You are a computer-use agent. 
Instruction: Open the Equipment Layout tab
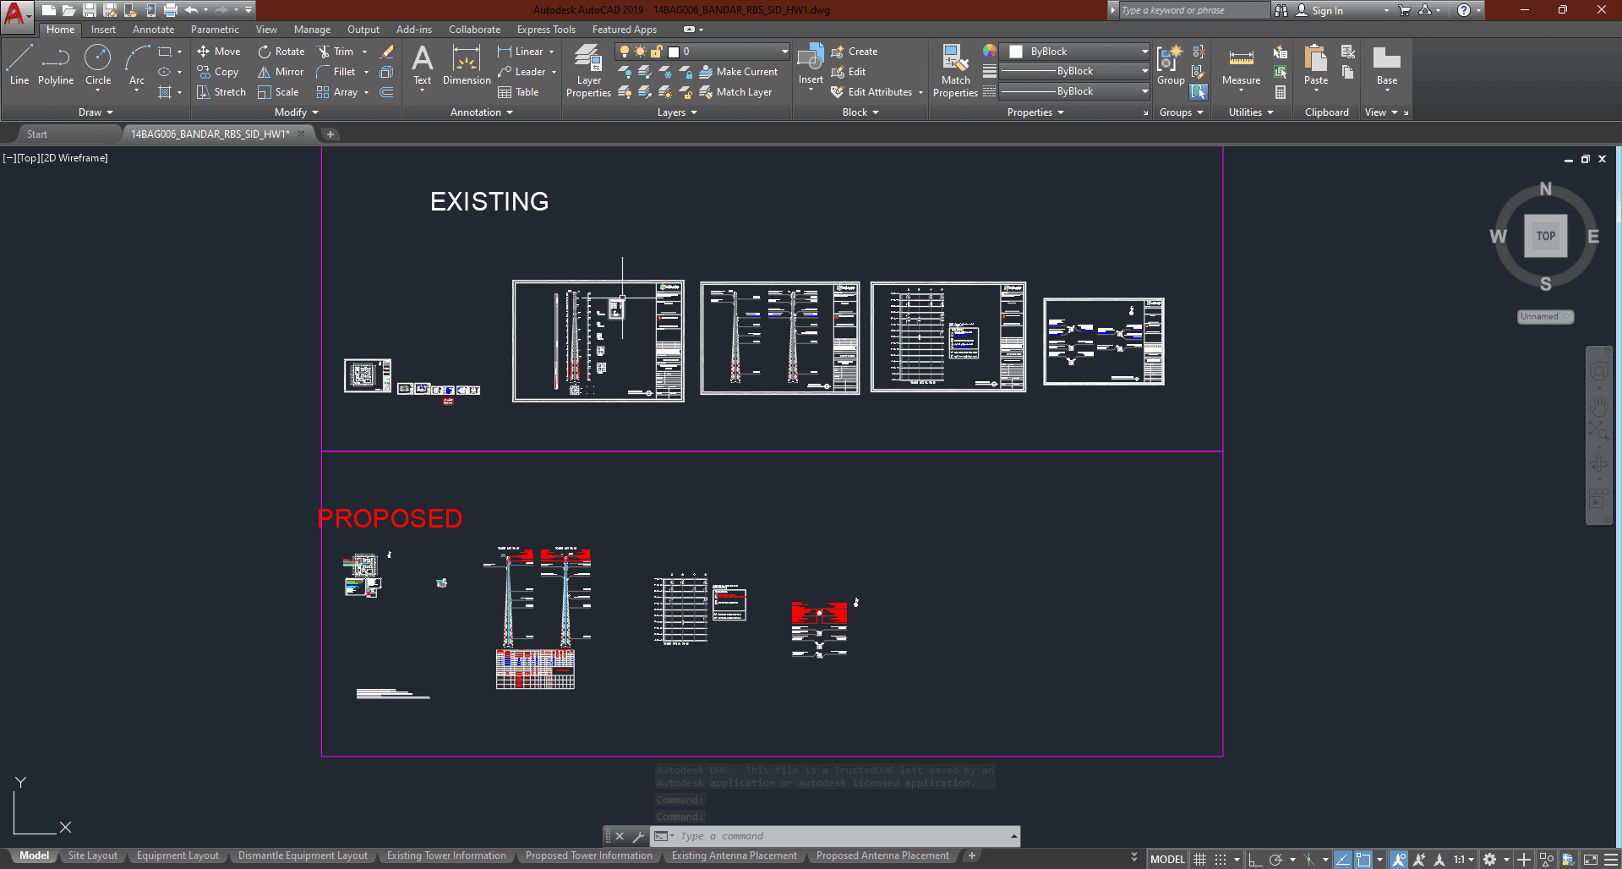click(x=177, y=855)
